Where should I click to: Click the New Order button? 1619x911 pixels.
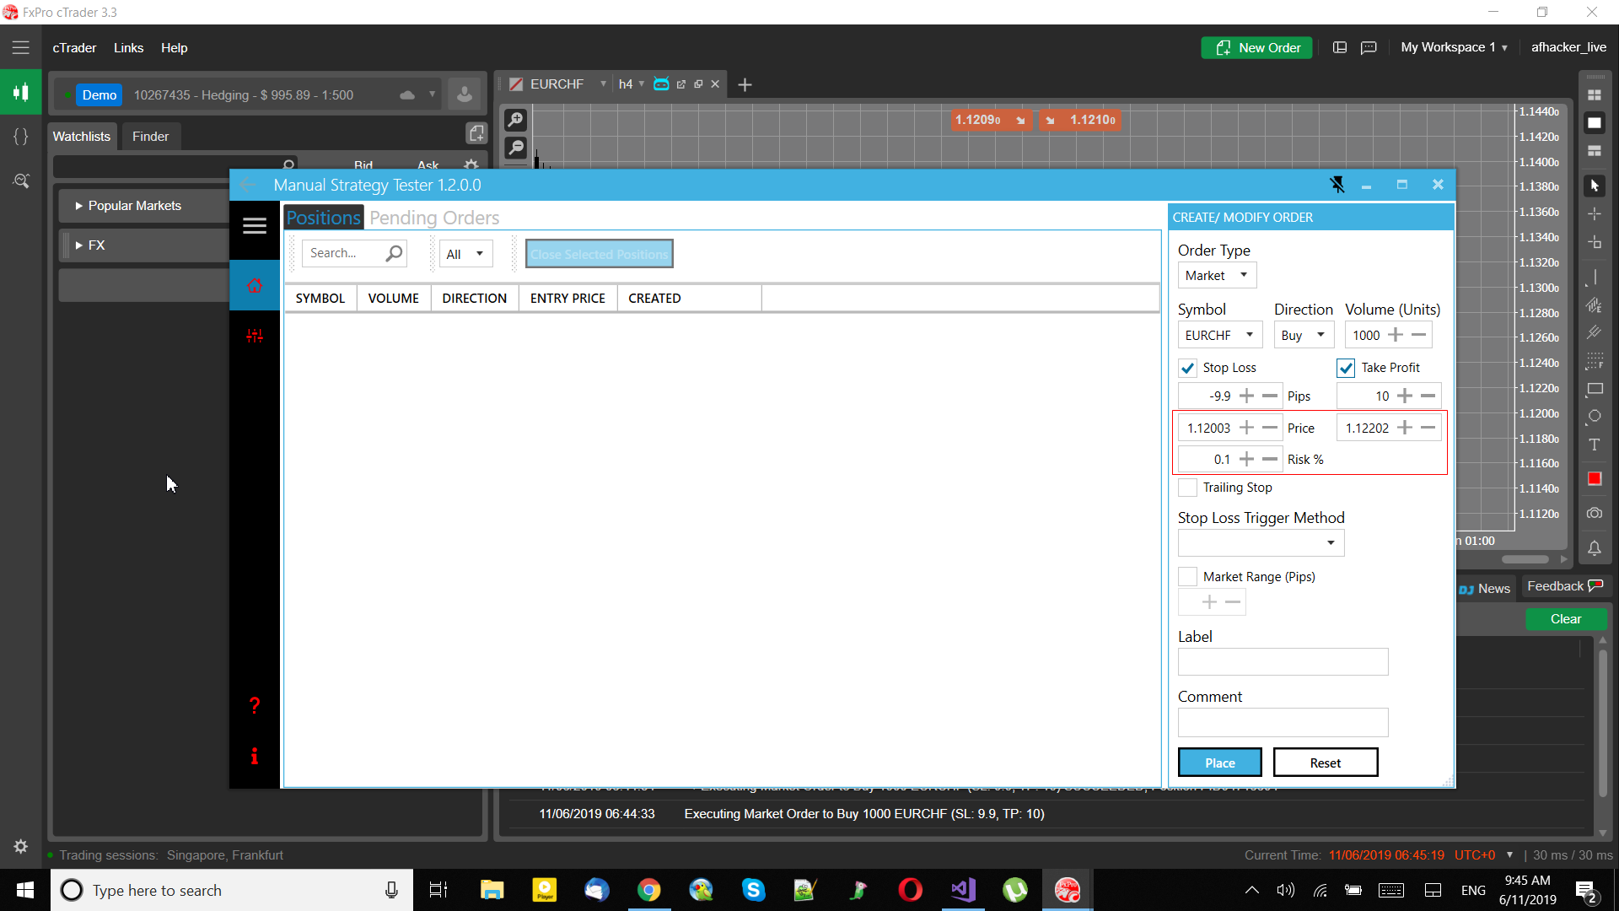[x=1257, y=48]
